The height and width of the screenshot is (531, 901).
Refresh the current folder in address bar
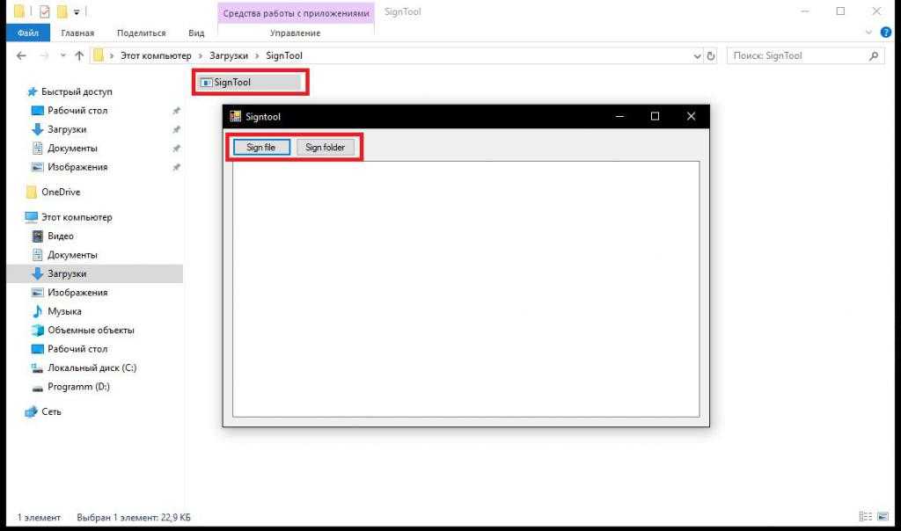pos(711,56)
